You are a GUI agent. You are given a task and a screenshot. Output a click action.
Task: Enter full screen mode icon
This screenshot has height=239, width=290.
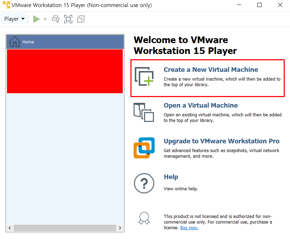[68, 19]
